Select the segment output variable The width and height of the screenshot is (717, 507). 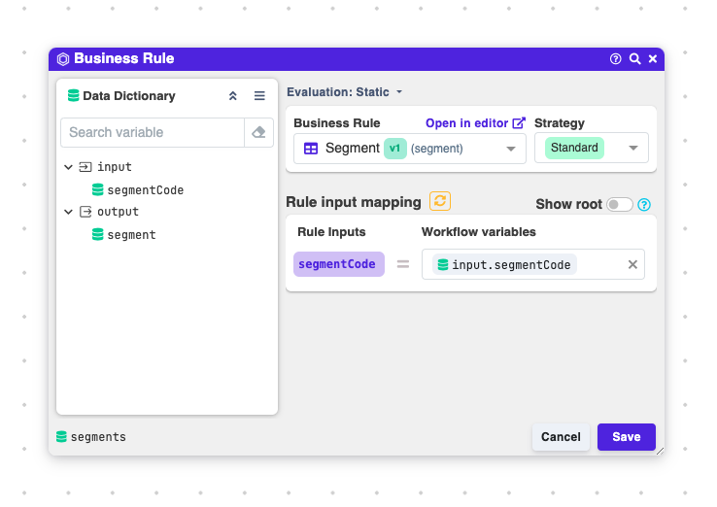[x=131, y=235]
